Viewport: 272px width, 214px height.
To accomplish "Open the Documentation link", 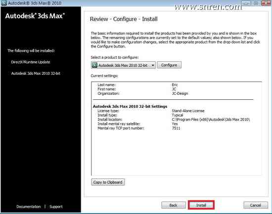I will 29,207.
